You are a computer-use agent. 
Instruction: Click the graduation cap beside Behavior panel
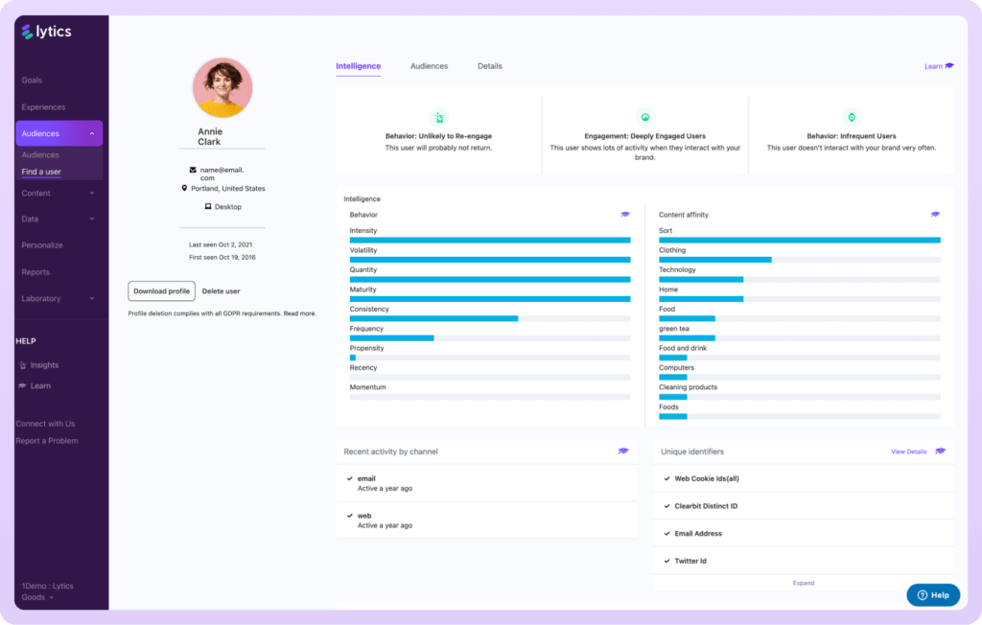pos(625,215)
